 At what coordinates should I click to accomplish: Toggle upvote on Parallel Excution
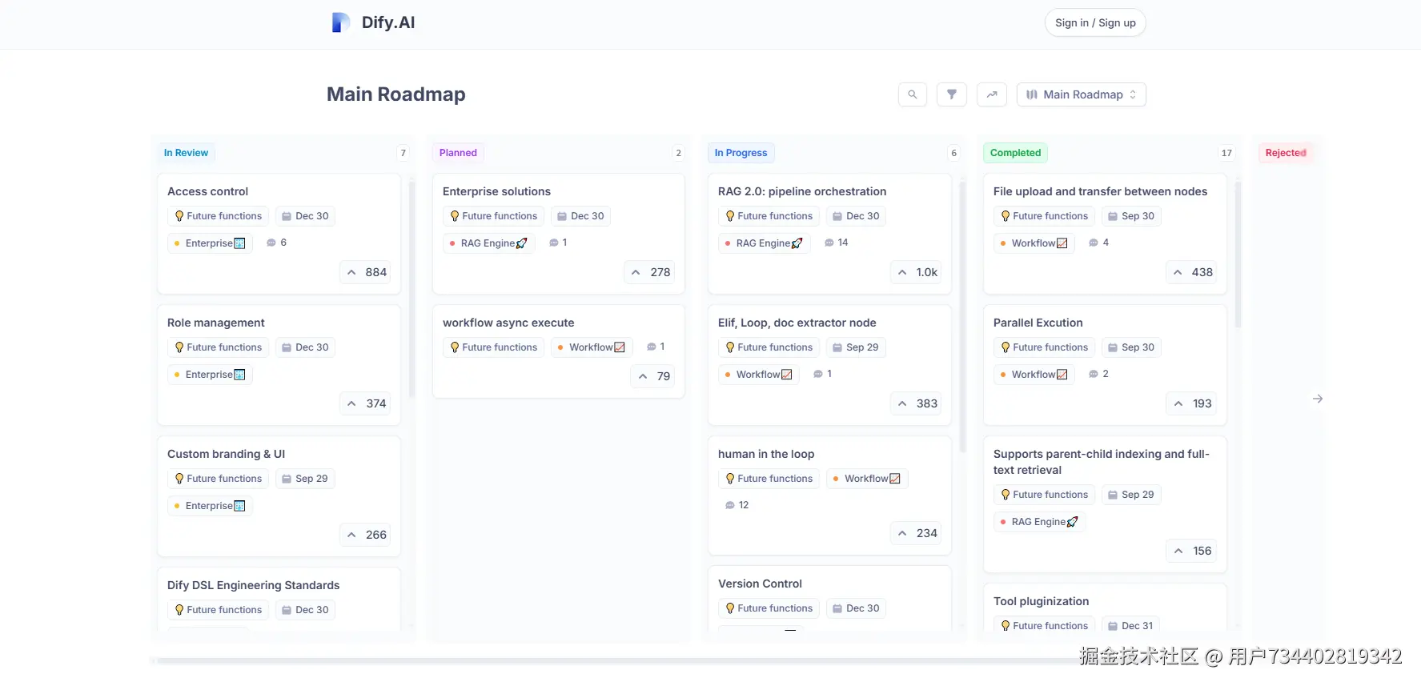(x=1191, y=403)
